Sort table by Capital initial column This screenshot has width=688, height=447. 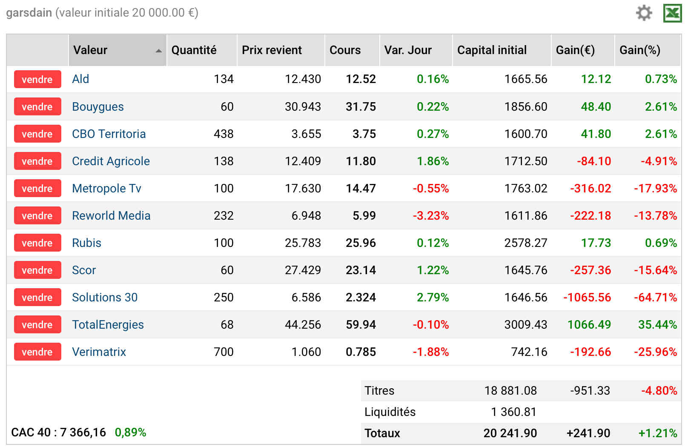(x=502, y=50)
